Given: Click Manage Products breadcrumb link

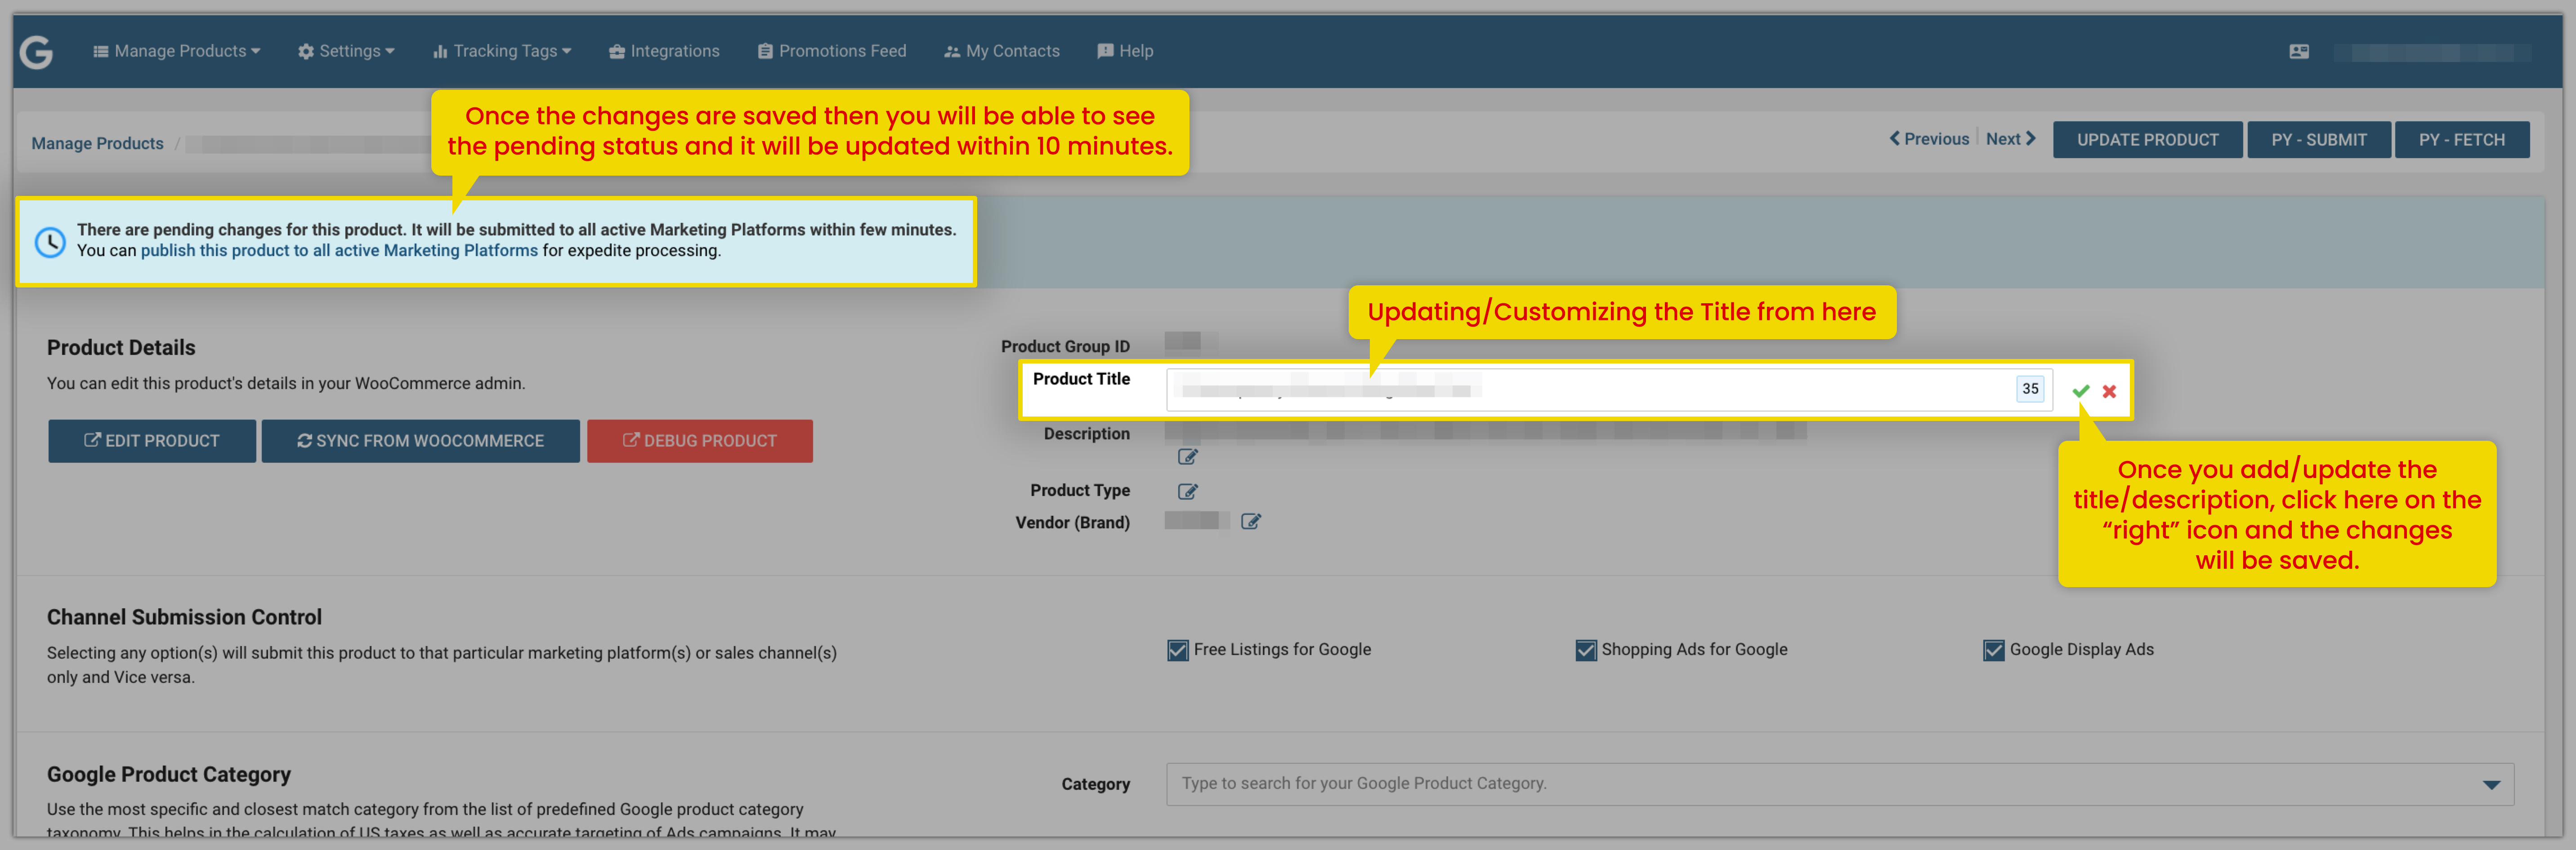Looking at the screenshot, I should click(x=97, y=143).
